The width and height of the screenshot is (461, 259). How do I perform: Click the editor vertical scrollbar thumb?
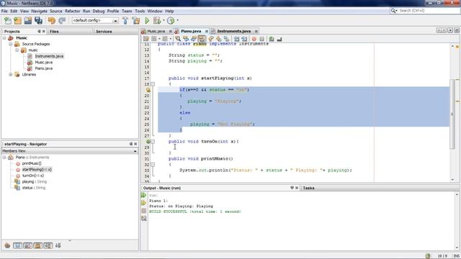(x=453, y=114)
